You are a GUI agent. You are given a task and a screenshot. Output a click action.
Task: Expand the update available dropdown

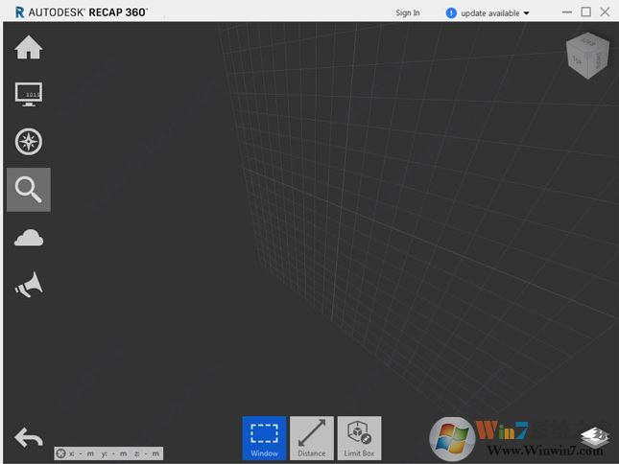526,13
